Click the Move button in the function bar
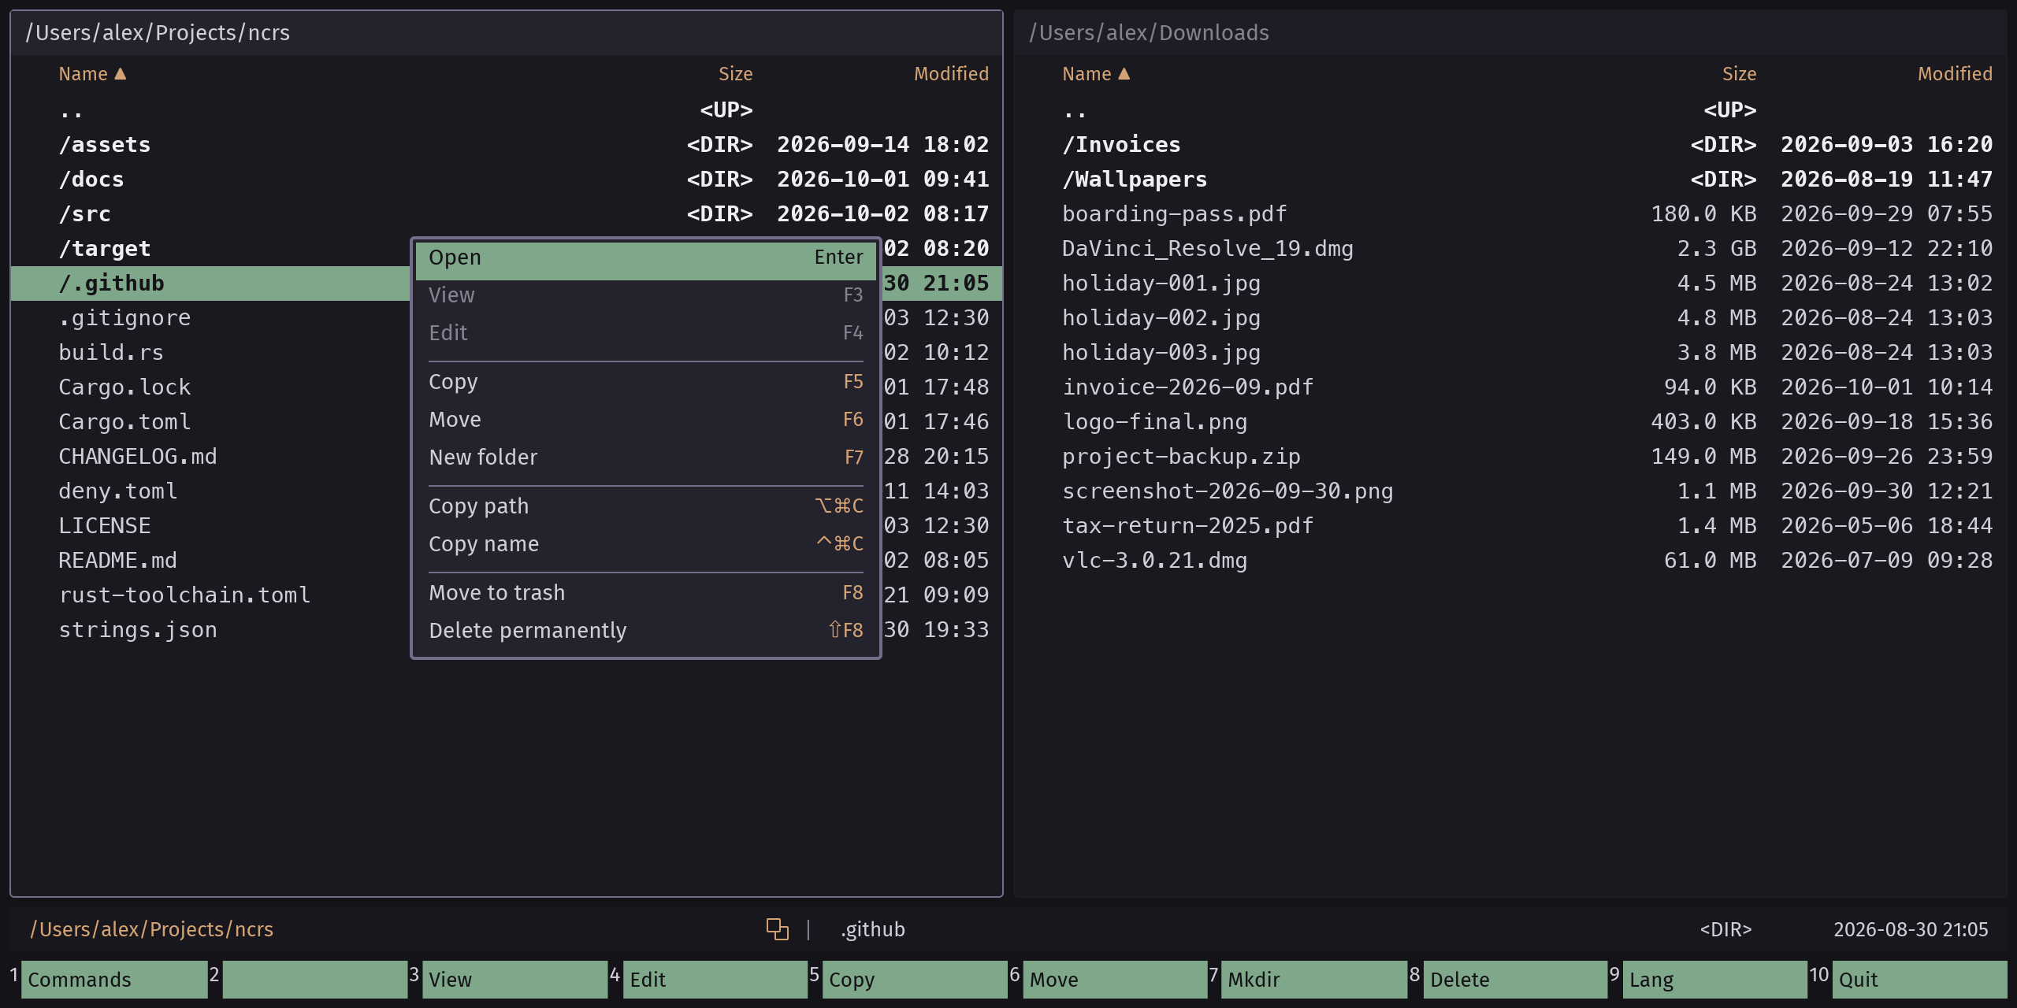This screenshot has height=1008, width=2017. coord(1115,980)
